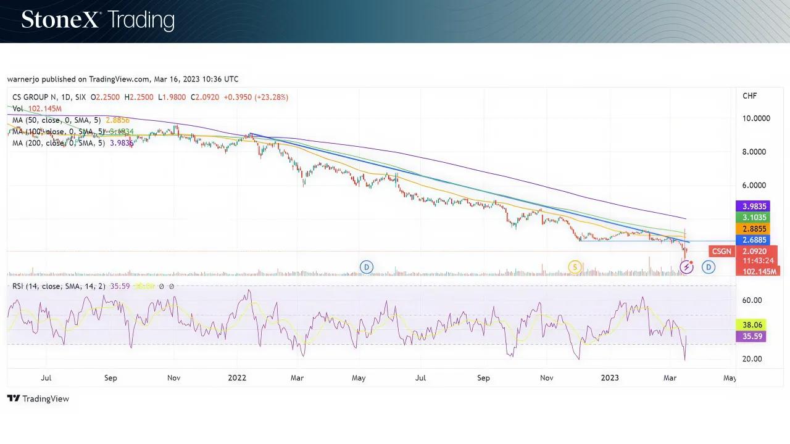Click the orange 2.8855 price axis tag
The width and height of the screenshot is (790, 444).
[752, 229]
